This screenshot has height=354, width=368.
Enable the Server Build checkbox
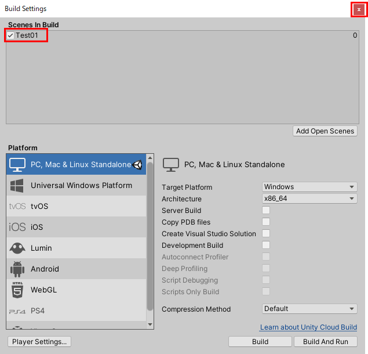pos(266,210)
